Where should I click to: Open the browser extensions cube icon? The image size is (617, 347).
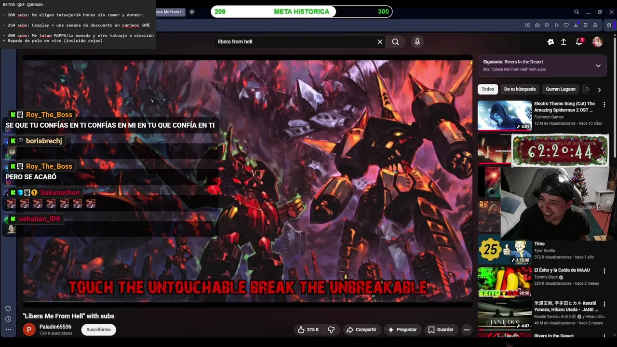point(609,25)
